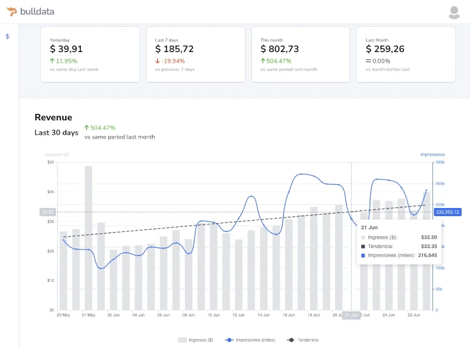
Task: Click the blue Impresiones swatch in tooltip
Action: pyautogui.click(x=363, y=255)
